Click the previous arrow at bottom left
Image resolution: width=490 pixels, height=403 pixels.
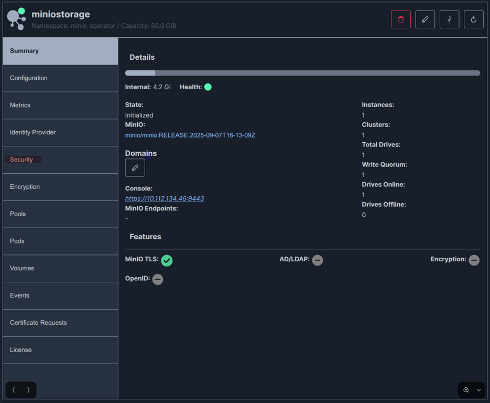point(14,390)
